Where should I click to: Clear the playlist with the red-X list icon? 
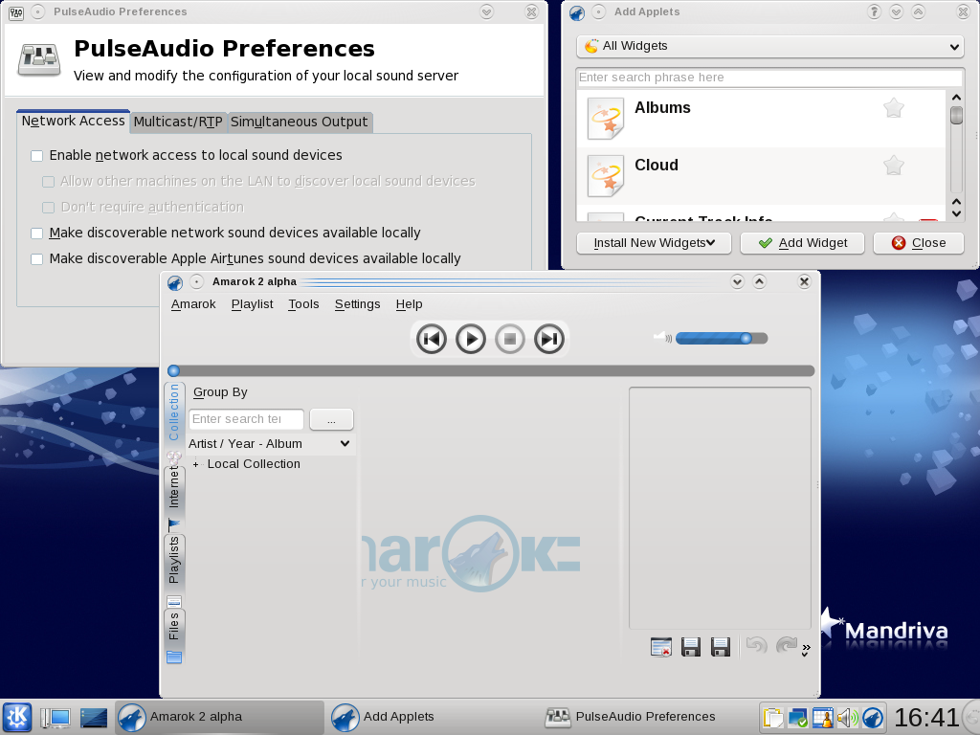pos(660,647)
